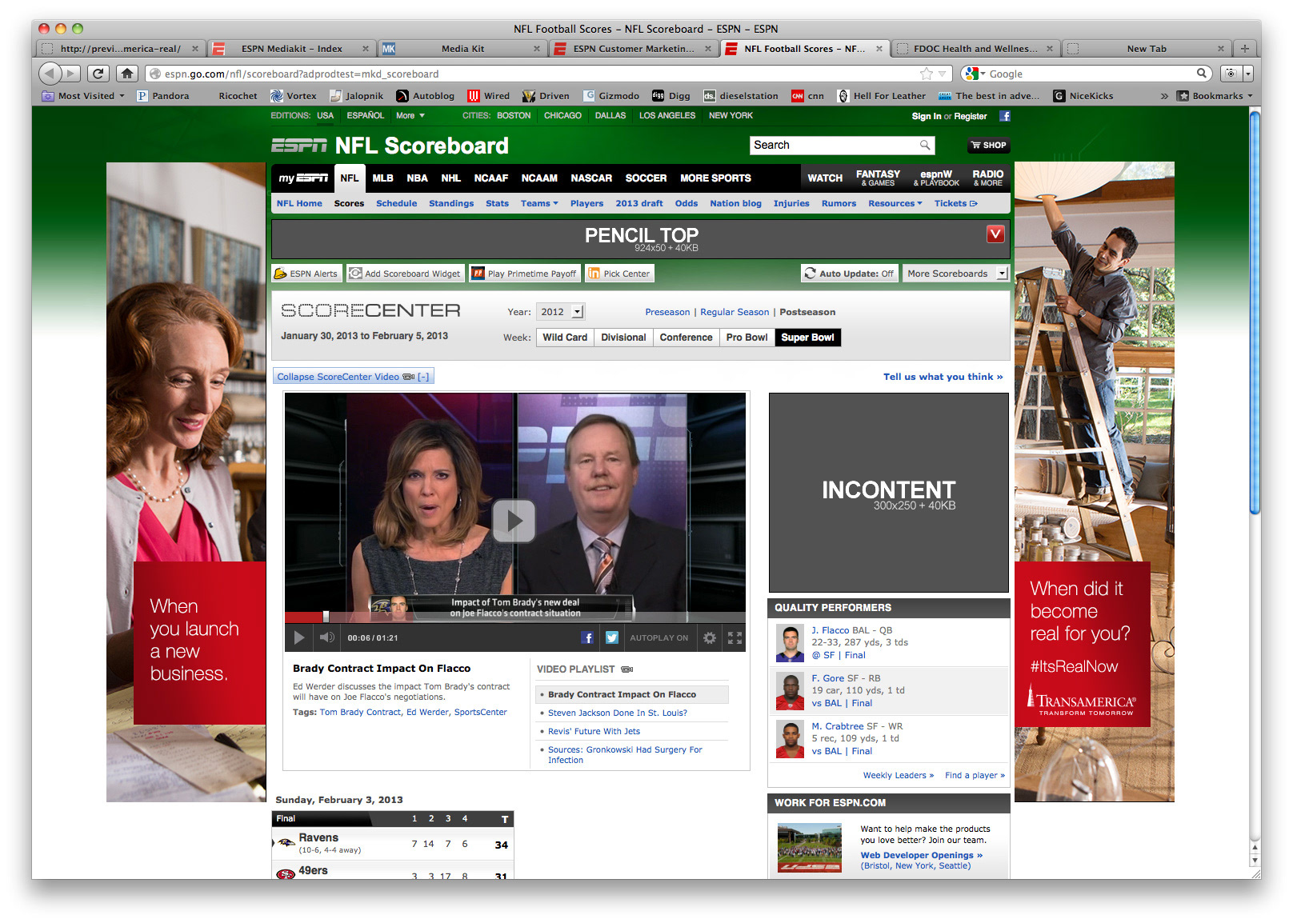
Task: Open F. Gore player thumbnail
Action: [789, 692]
